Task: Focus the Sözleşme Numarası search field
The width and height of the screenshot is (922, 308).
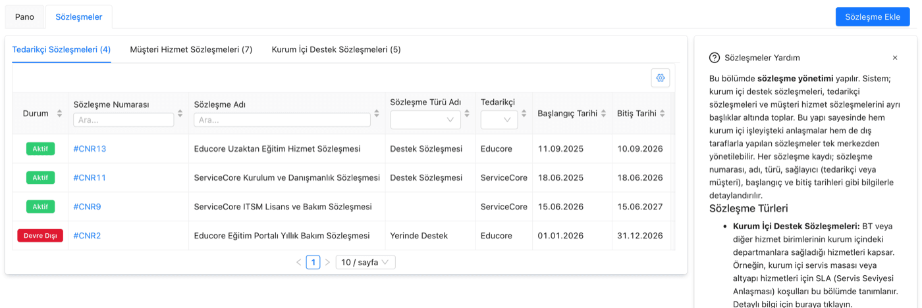Action: [124, 120]
